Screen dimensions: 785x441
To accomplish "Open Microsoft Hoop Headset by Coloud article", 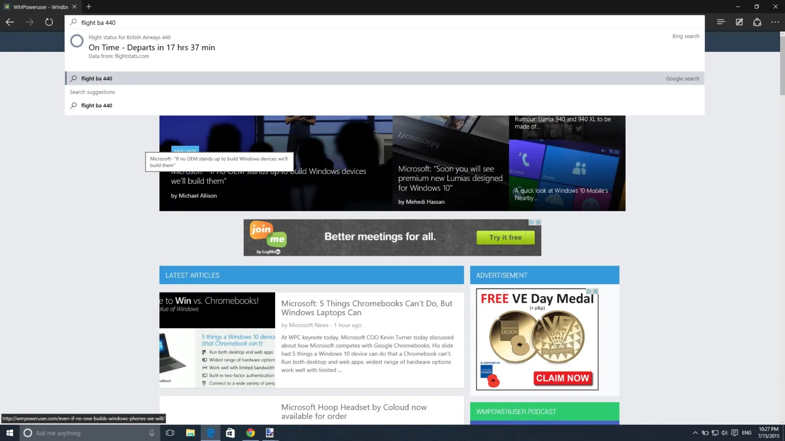I will coord(354,412).
